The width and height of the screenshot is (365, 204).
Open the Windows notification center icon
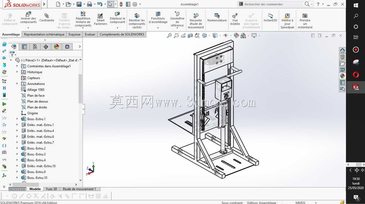coord(356,198)
